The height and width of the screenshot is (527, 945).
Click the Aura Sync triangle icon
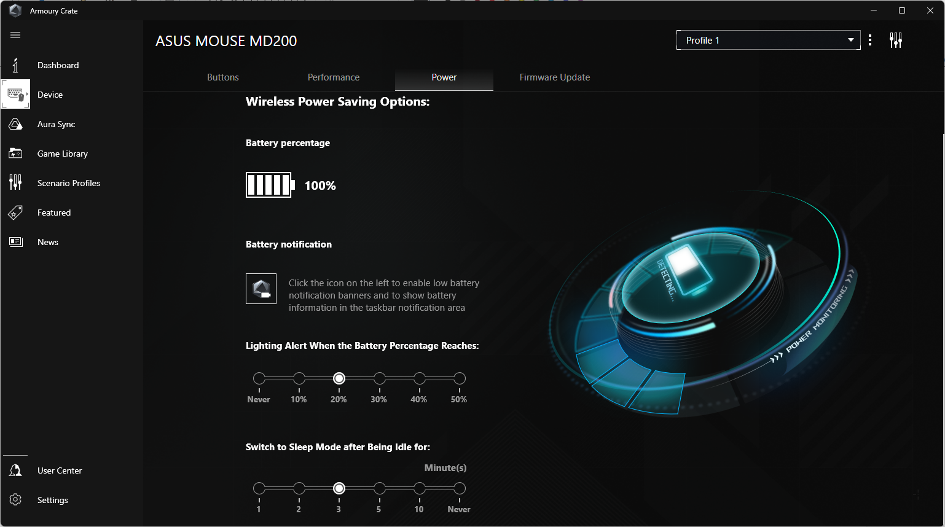[15, 124]
